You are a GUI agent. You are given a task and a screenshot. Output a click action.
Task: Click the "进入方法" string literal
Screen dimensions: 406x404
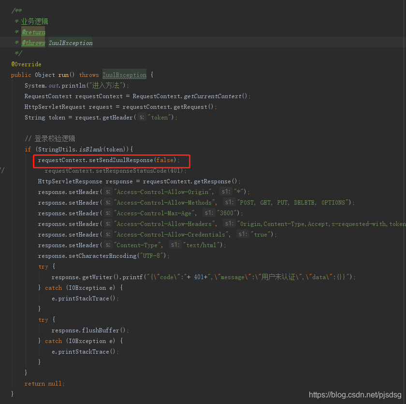coord(106,85)
